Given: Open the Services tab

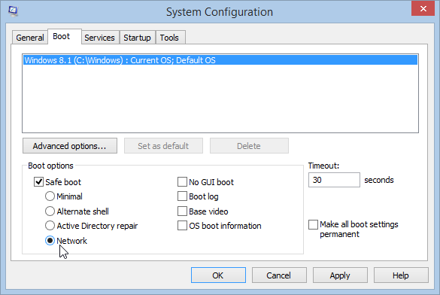Looking at the screenshot, I should pos(99,38).
